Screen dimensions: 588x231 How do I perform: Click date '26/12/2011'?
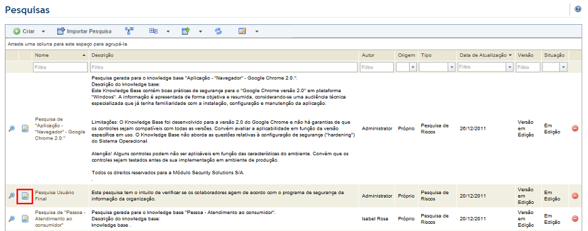472,128
